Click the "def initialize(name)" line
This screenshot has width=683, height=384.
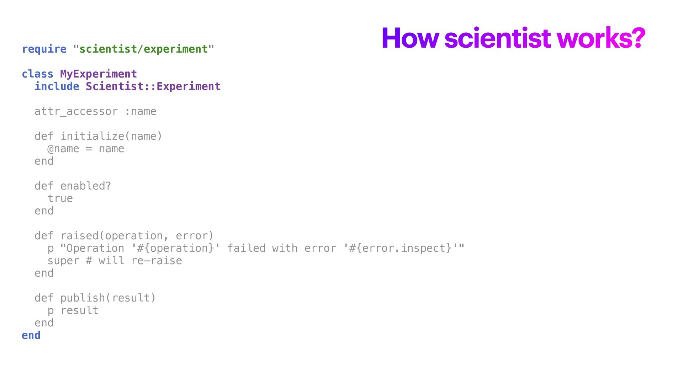click(98, 136)
